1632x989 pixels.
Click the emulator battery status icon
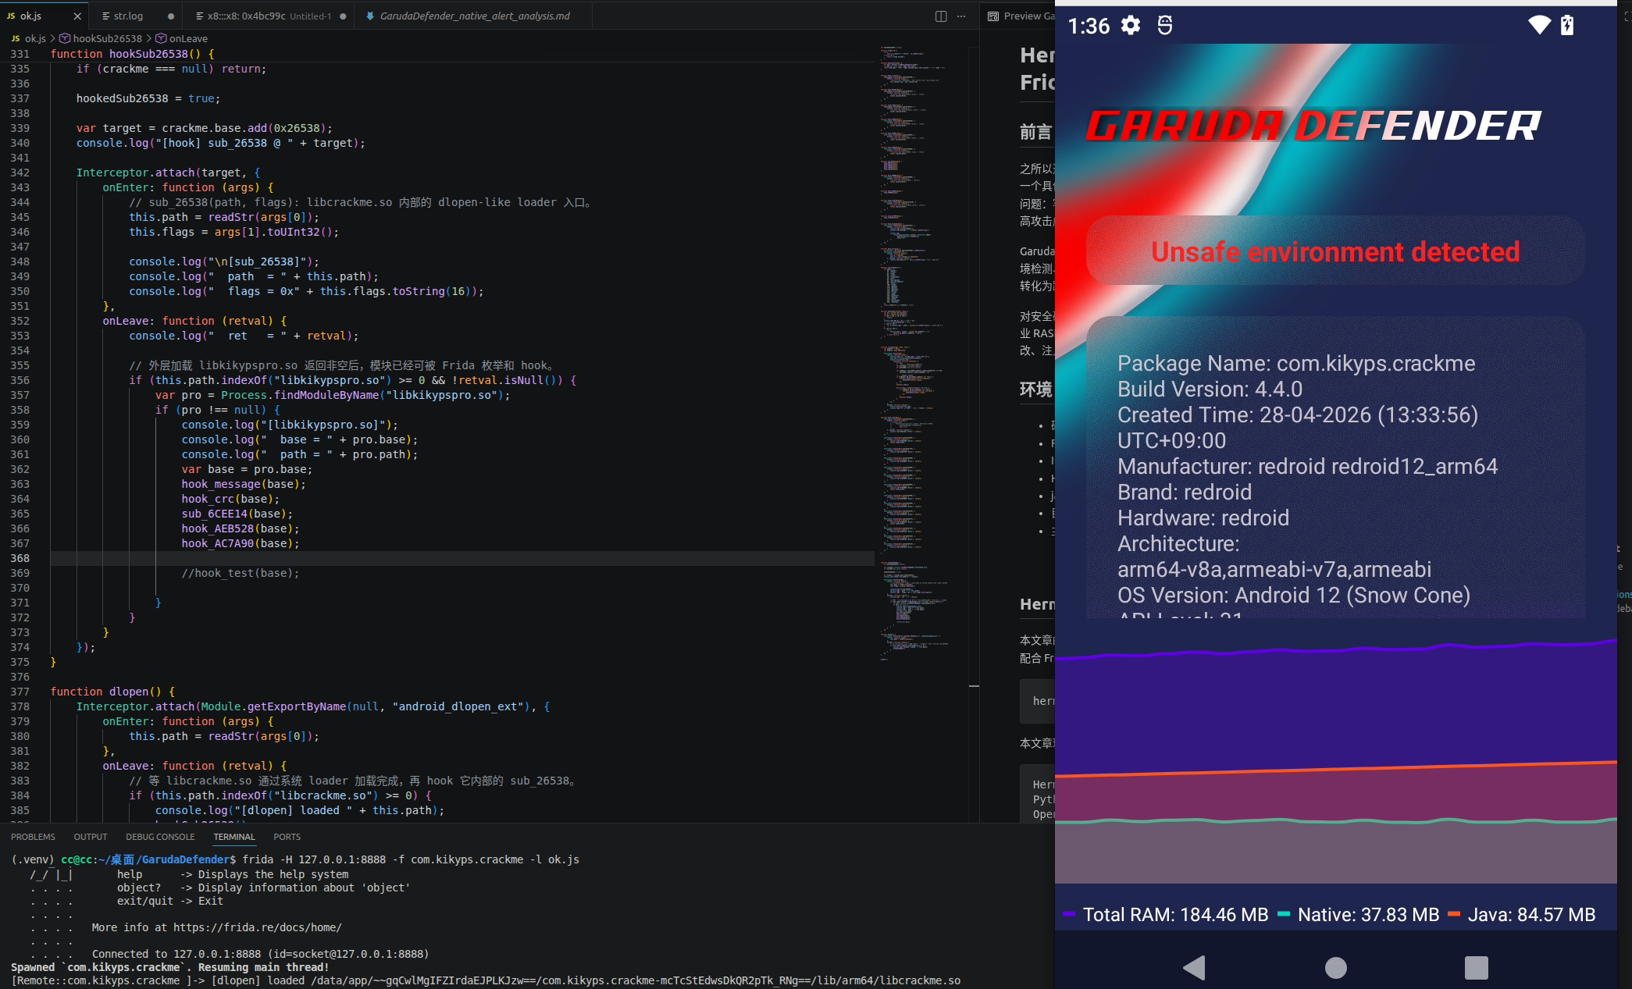pyautogui.click(x=1566, y=25)
